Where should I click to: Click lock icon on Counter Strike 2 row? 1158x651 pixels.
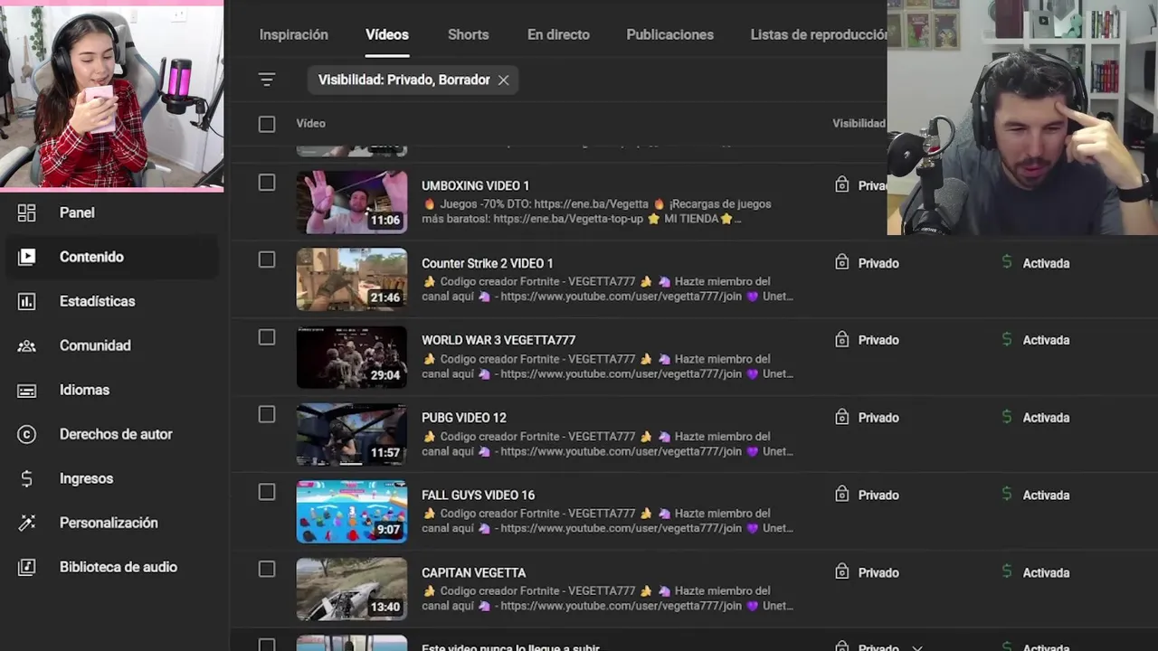(x=841, y=262)
